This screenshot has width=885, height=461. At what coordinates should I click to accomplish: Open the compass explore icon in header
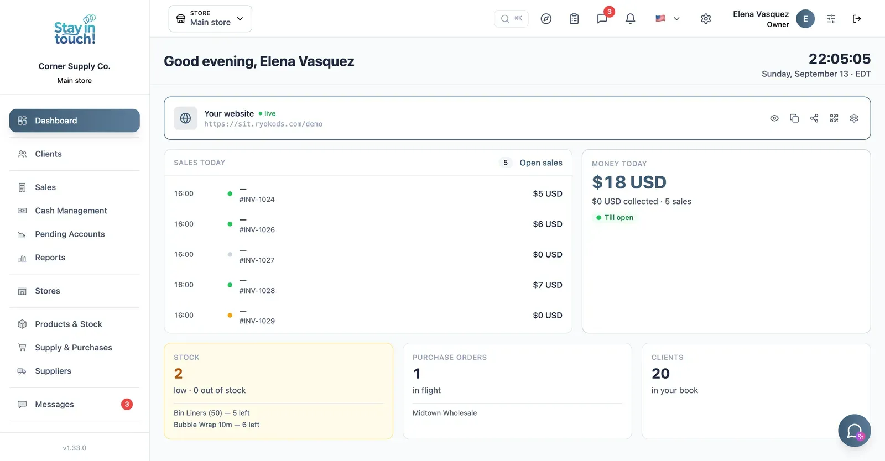(x=546, y=19)
